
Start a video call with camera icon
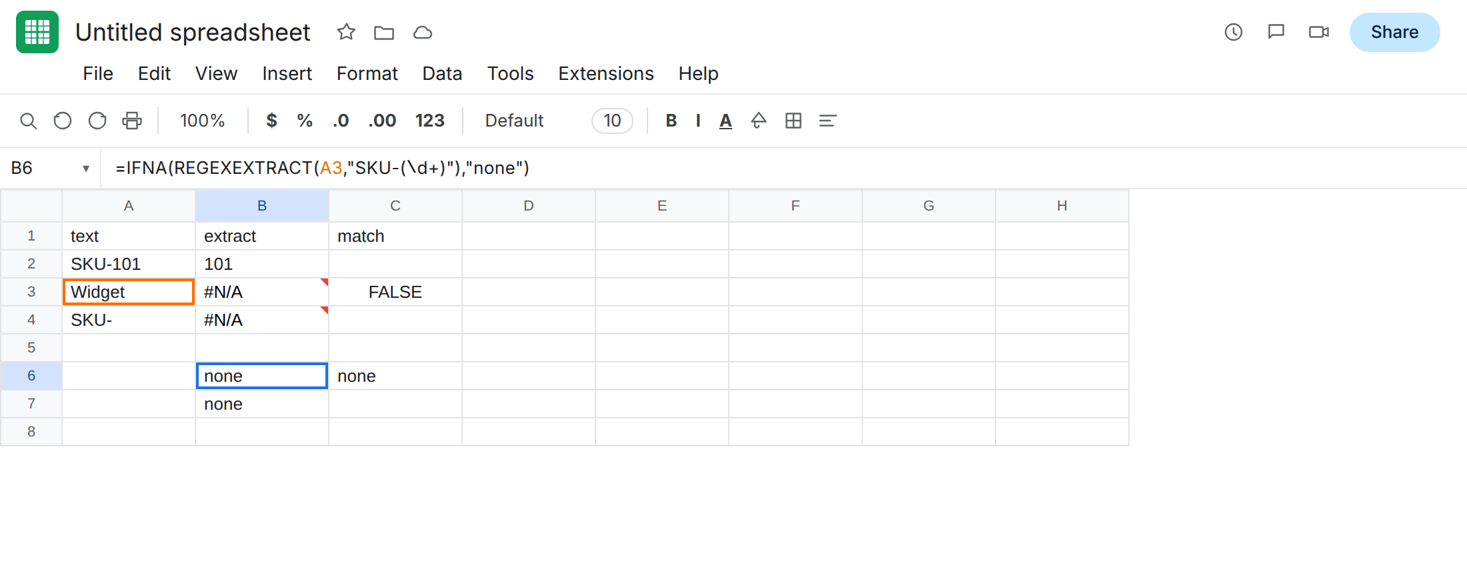1319,32
